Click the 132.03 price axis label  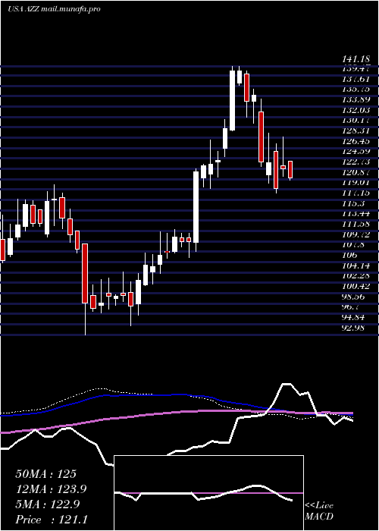(x=356, y=110)
